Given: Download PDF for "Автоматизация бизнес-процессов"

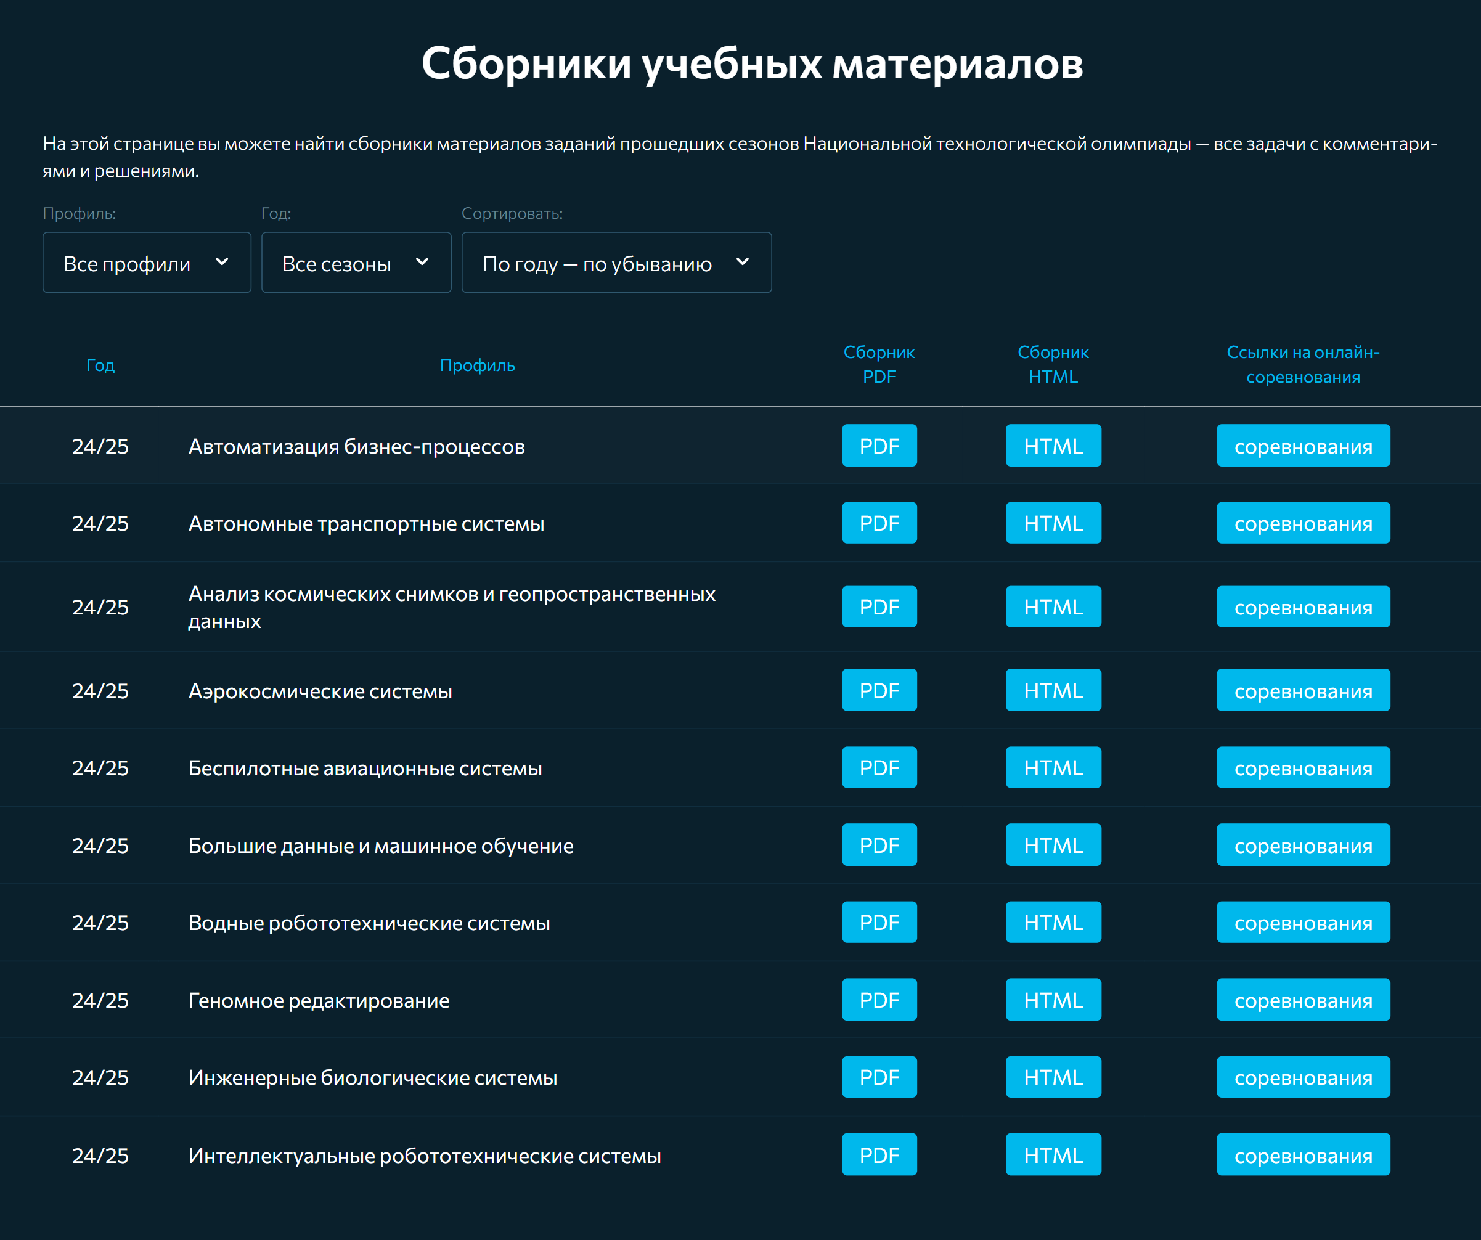Looking at the screenshot, I should 879,446.
